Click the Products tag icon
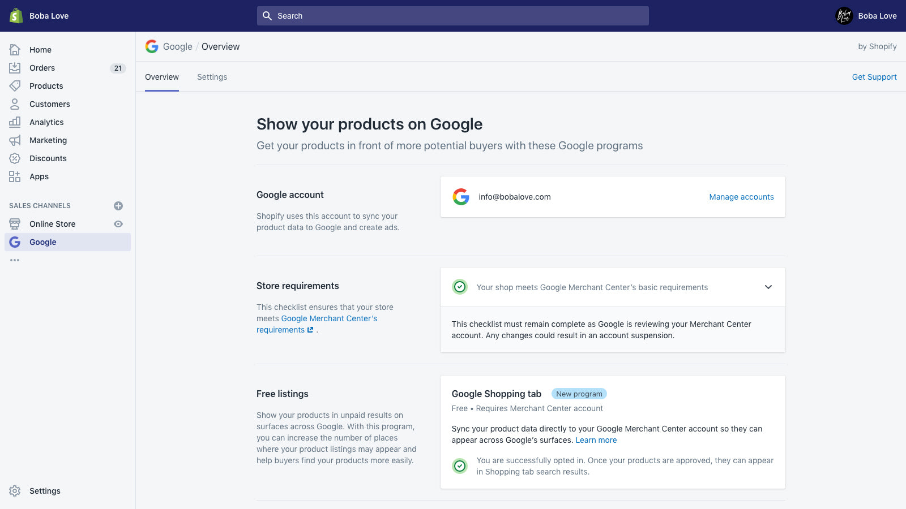Screen dimensions: 906x509 pyautogui.click(x=15, y=86)
